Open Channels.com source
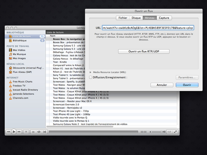 pos(18,98)
